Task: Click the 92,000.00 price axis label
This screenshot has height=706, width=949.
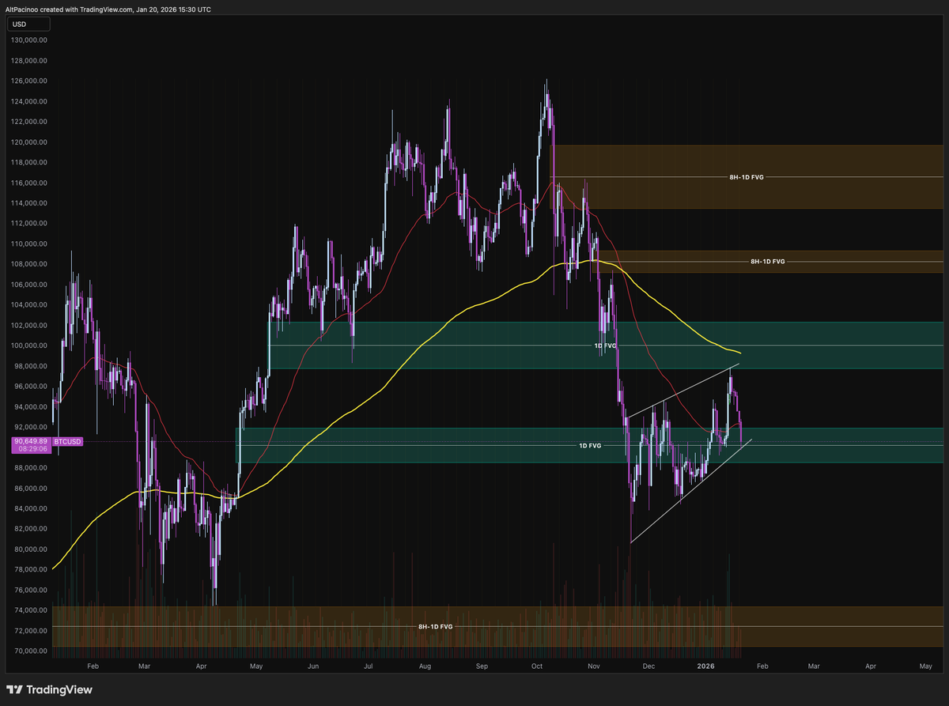Action: pyautogui.click(x=30, y=427)
